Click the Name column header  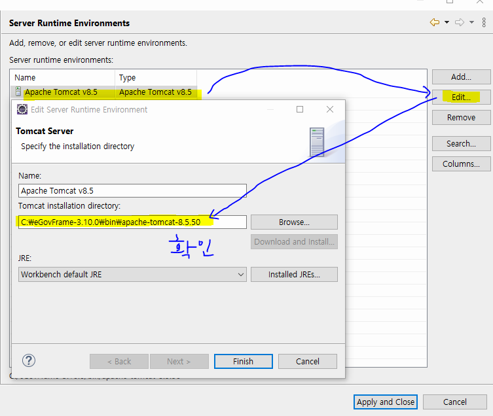pyautogui.click(x=63, y=78)
